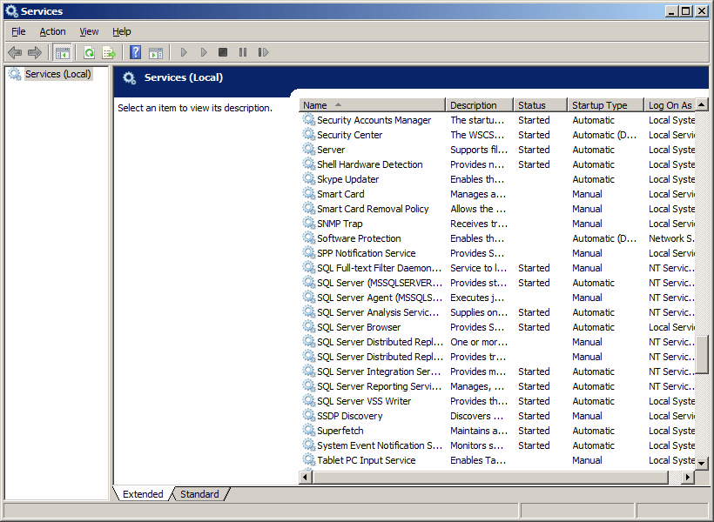Switch to the Standard tab
This screenshot has height=522, width=714.
[199, 494]
